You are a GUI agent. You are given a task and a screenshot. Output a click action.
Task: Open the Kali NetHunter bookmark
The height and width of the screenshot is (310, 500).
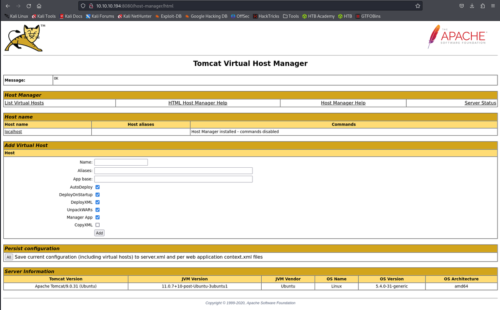(x=134, y=16)
